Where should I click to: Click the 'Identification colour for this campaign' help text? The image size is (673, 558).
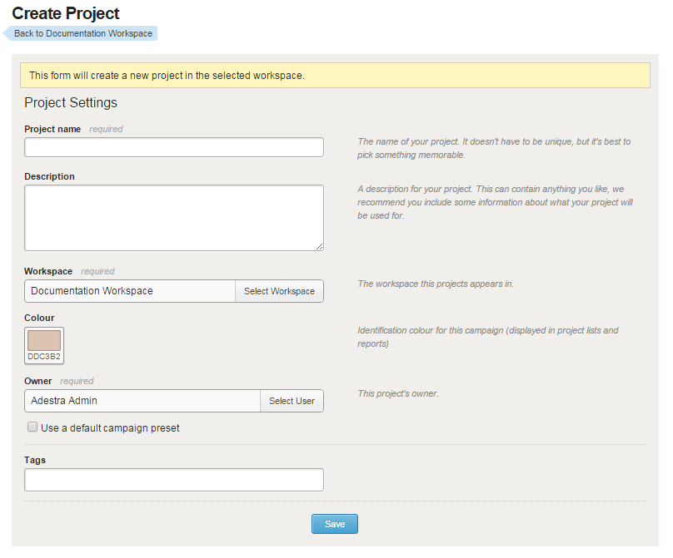point(487,337)
